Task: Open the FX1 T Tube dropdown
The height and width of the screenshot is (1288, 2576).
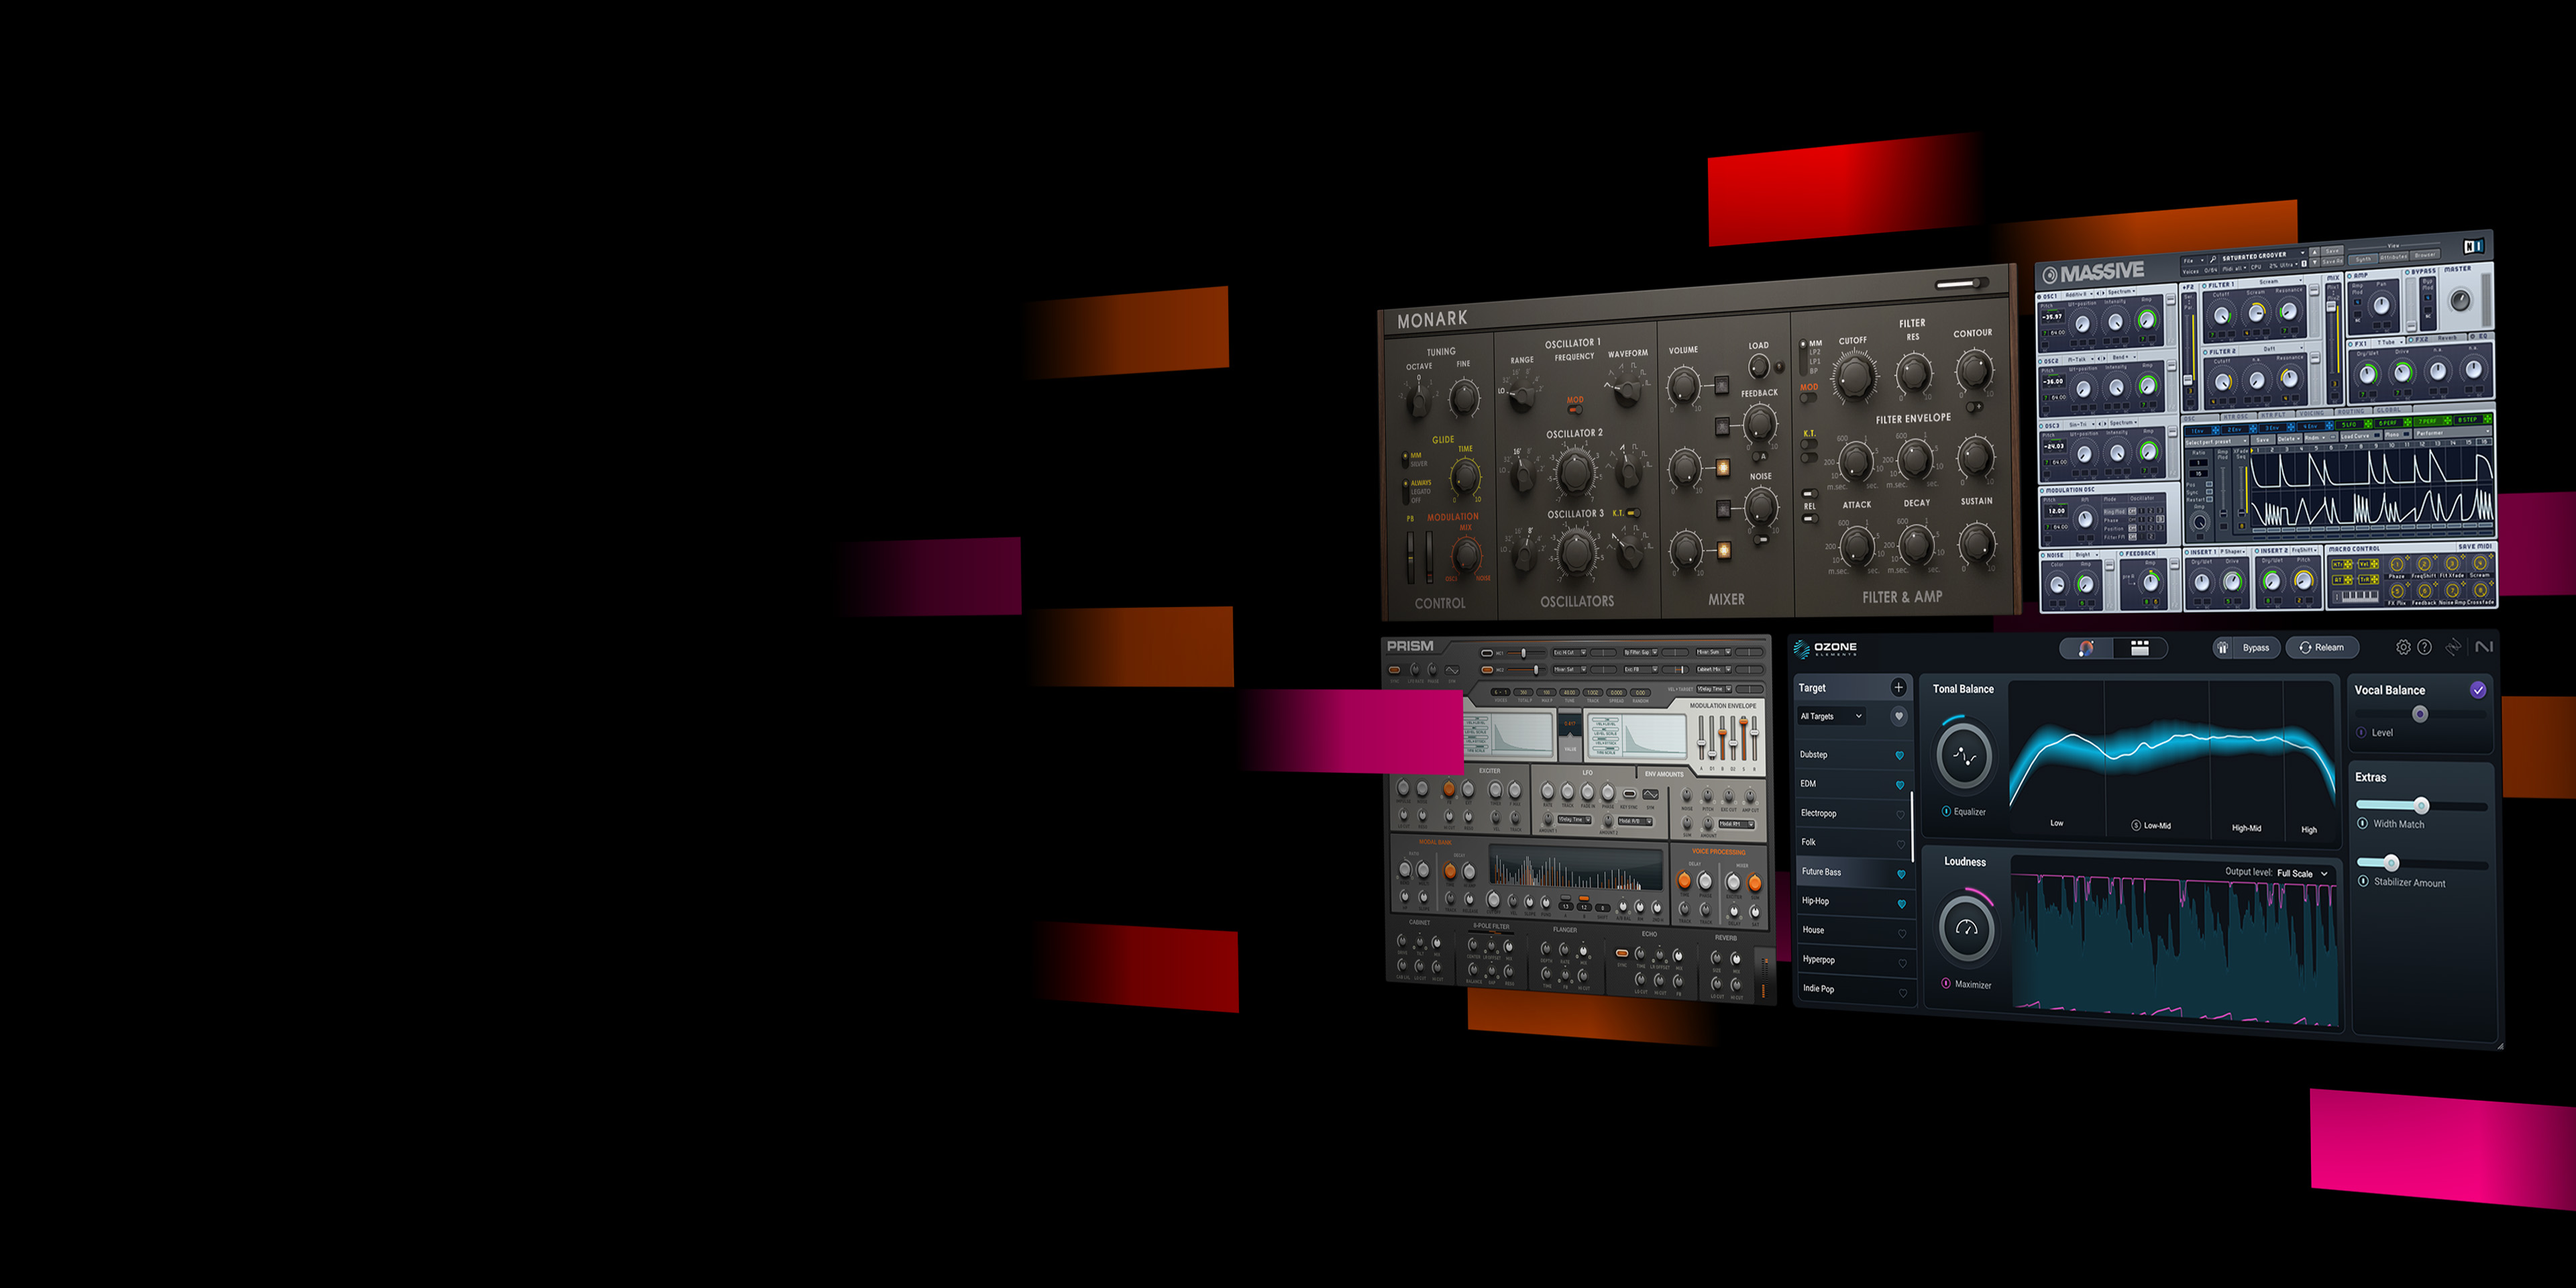Action: (2390, 342)
